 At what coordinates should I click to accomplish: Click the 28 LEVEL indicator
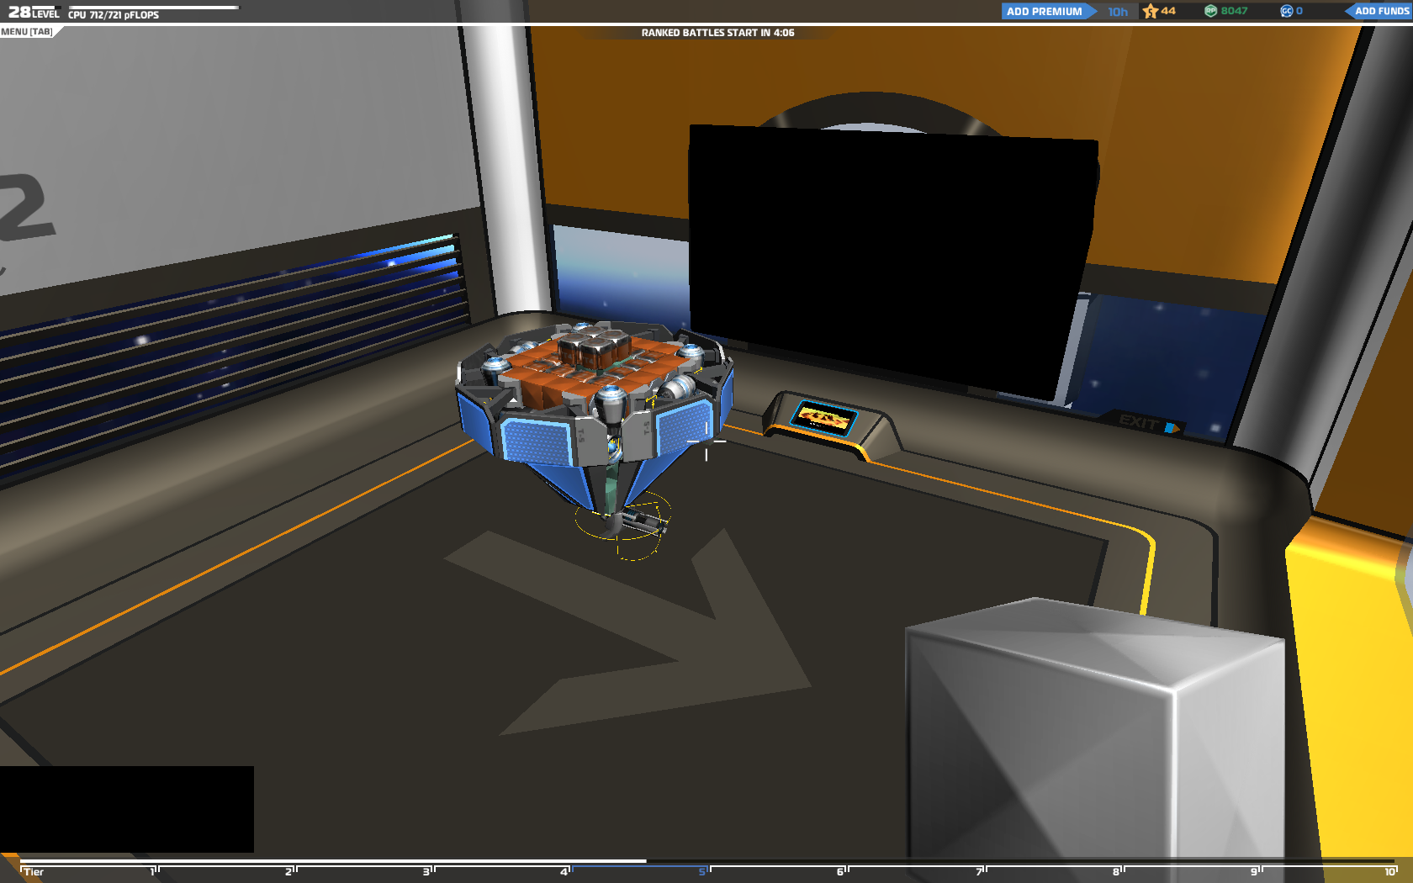[34, 12]
